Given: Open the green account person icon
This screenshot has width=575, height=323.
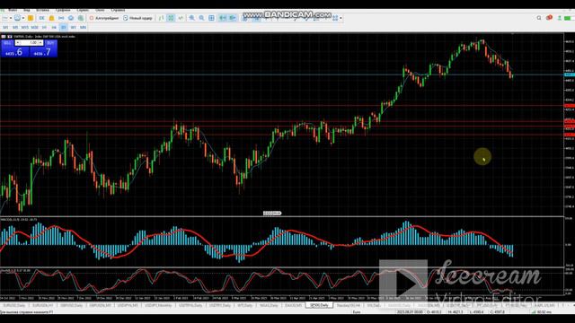Looking at the screenshot, I should [x=559, y=18].
